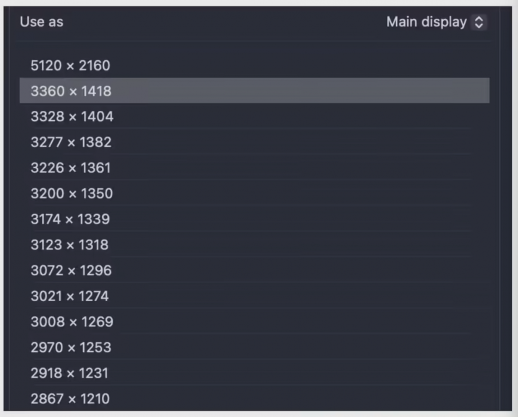Image resolution: width=518 pixels, height=417 pixels.
Task: Choose the 3200 × 1350 option
Action: (72, 194)
